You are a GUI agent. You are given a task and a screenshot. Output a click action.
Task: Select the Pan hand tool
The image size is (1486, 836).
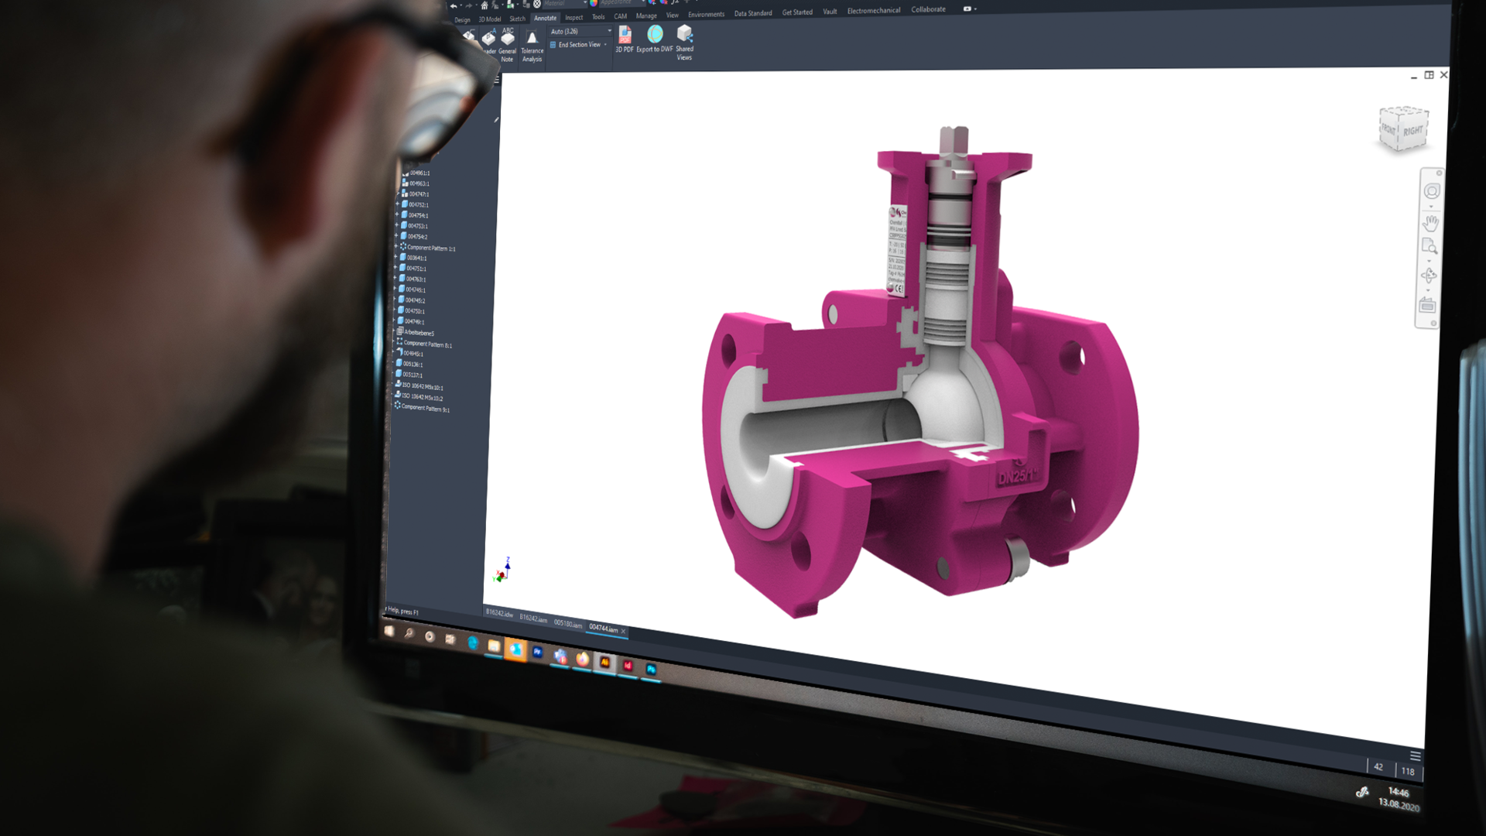[1430, 224]
